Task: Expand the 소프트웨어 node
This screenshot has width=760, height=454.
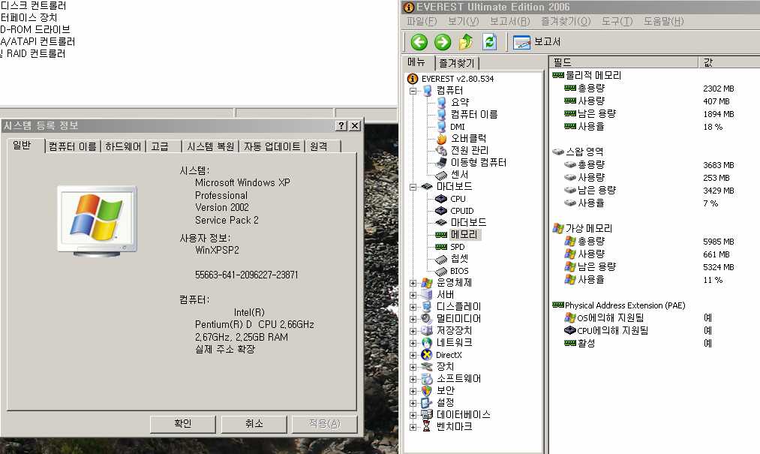Action: [413, 379]
